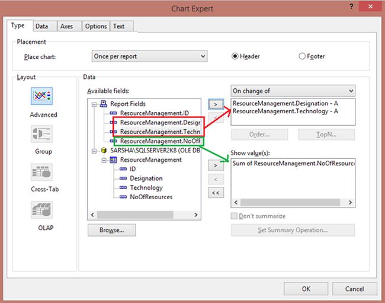Select the OLAP layout icon

pyautogui.click(x=41, y=210)
